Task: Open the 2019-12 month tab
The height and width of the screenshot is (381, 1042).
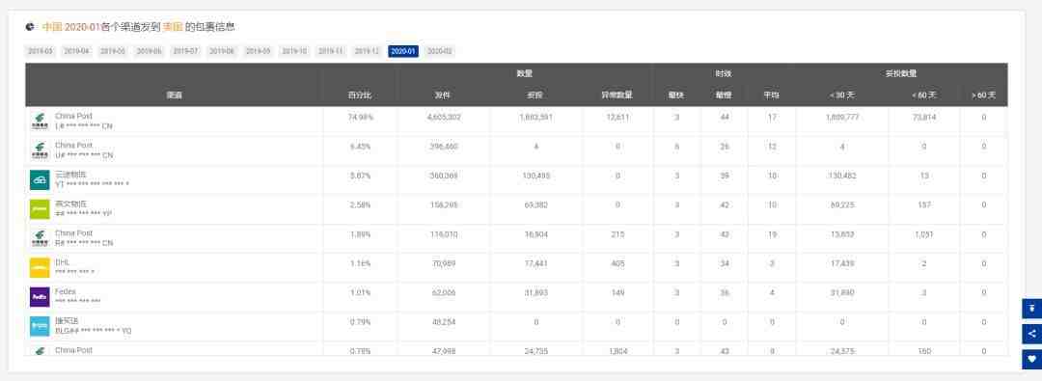Action: [367, 51]
